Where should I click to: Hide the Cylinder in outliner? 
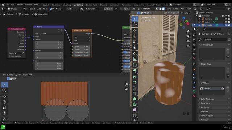(x=226, y=25)
